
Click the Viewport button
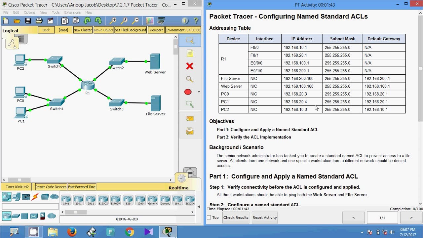(x=156, y=30)
